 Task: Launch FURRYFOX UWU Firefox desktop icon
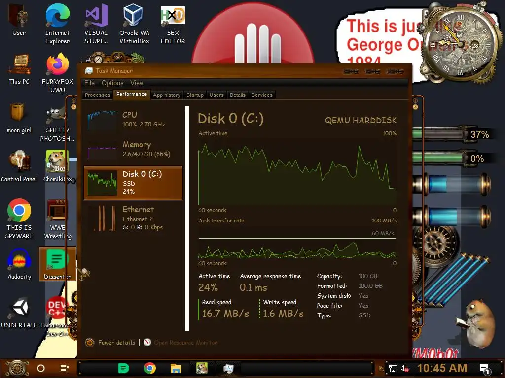(58, 73)
